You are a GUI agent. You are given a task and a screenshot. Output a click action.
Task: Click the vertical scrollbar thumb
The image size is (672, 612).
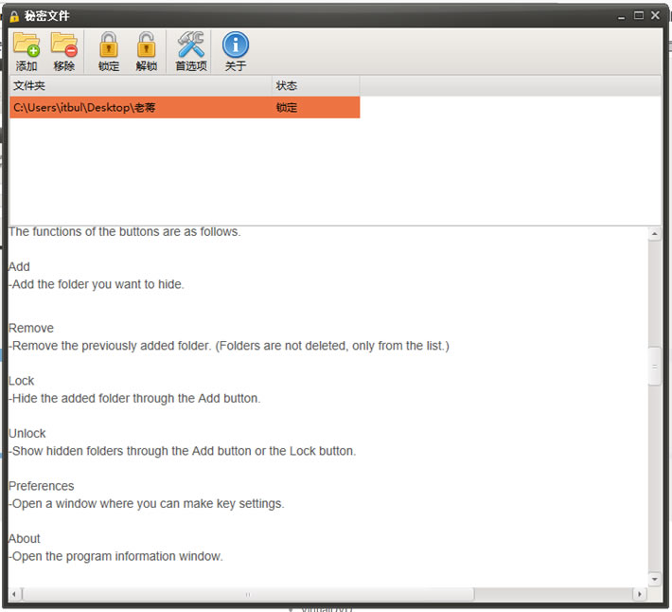pos(654,367)
